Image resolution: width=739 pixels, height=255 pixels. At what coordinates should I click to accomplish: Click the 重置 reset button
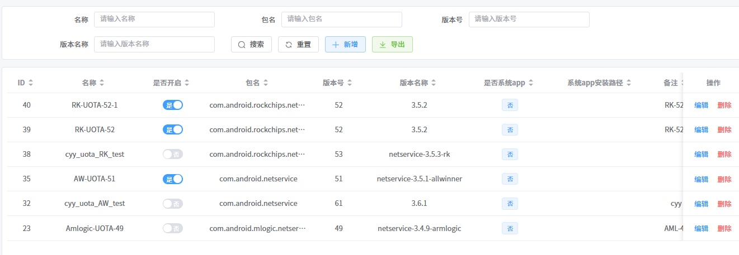click(x=298, y=45)
